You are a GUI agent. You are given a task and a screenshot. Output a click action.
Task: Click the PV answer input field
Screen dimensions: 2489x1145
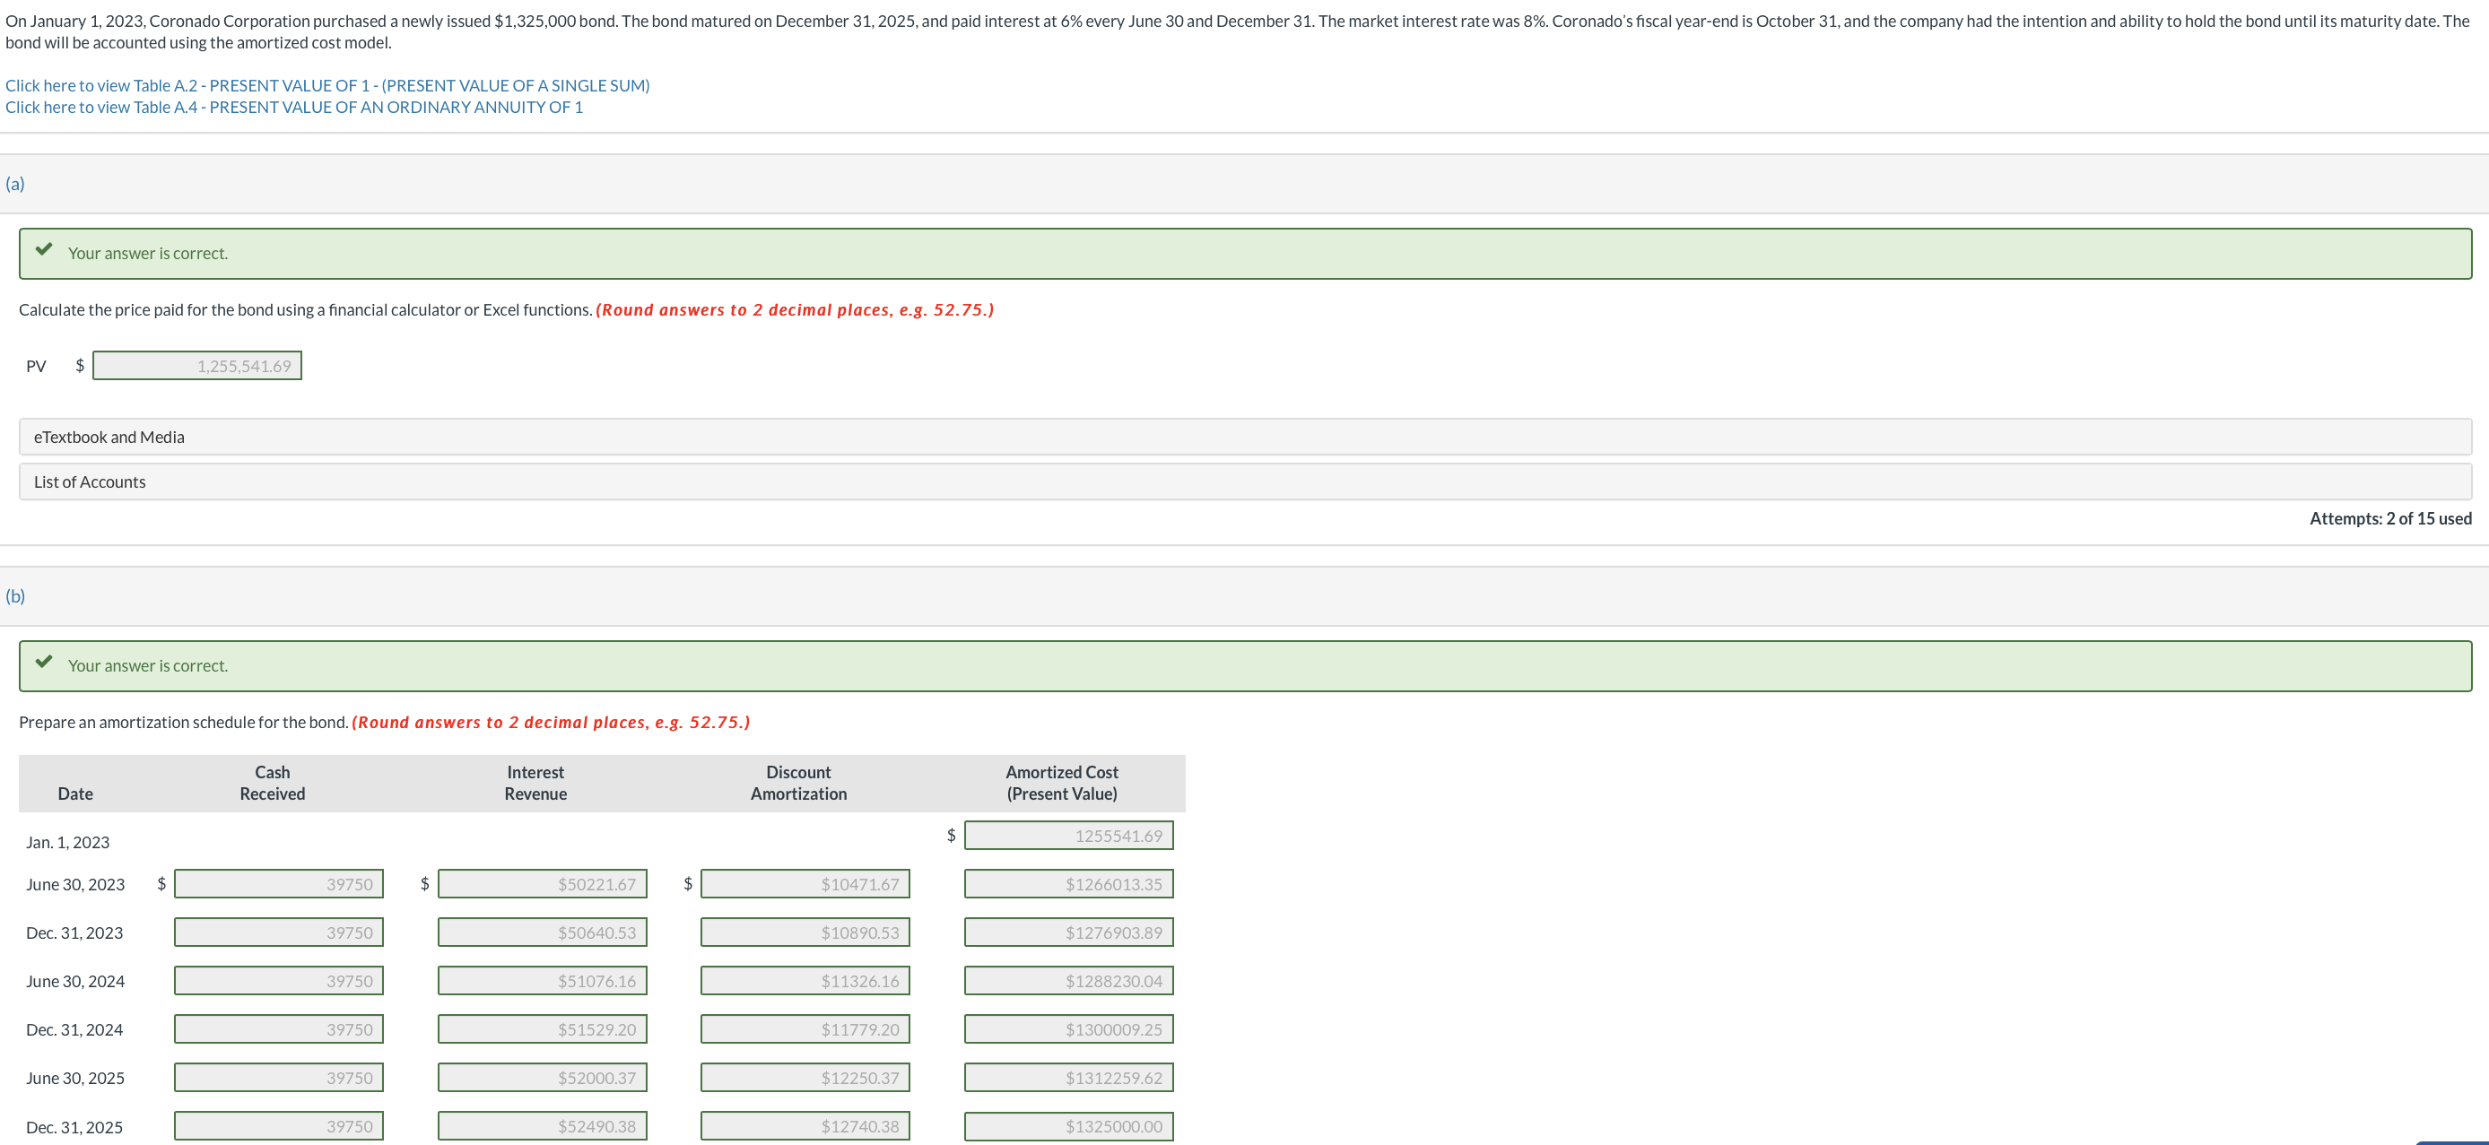tap(197, 365)
